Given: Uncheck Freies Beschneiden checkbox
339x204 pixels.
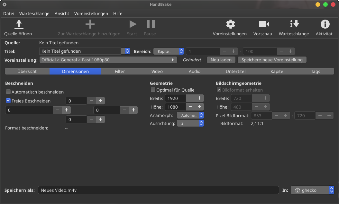Looking at the screenshot, I should (8, 101).
